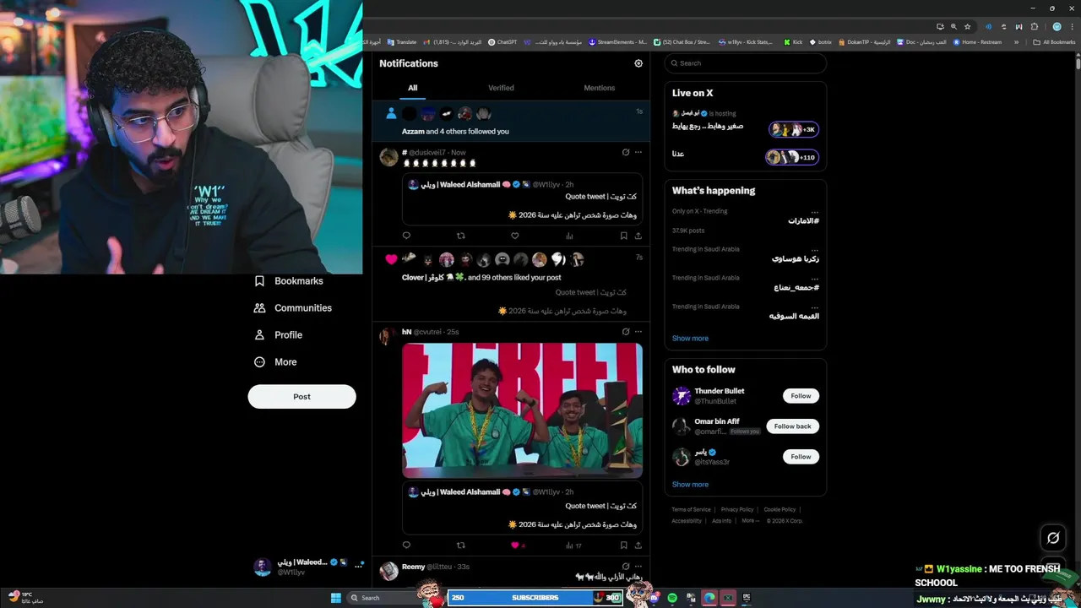Open Spotify from taskbar
This screenshot has height=608, width=1081.
[672, 598]
